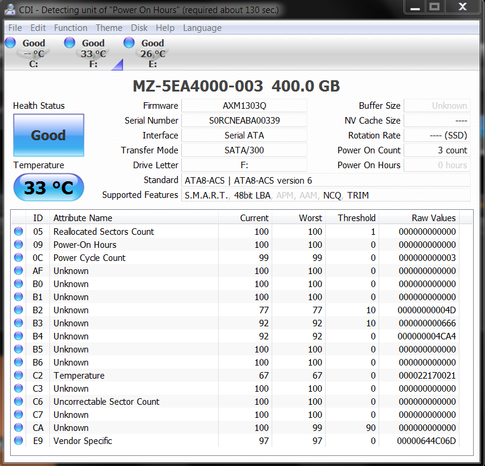Image resolution: width=485 pixels, height=466 pixels.
Task: Click the Firmware field AXM1303Q
Action: click(244, 106)
